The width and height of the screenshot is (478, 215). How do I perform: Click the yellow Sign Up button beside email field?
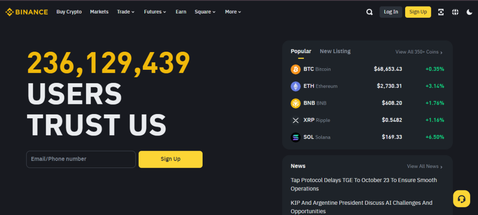tap(170, 159)
